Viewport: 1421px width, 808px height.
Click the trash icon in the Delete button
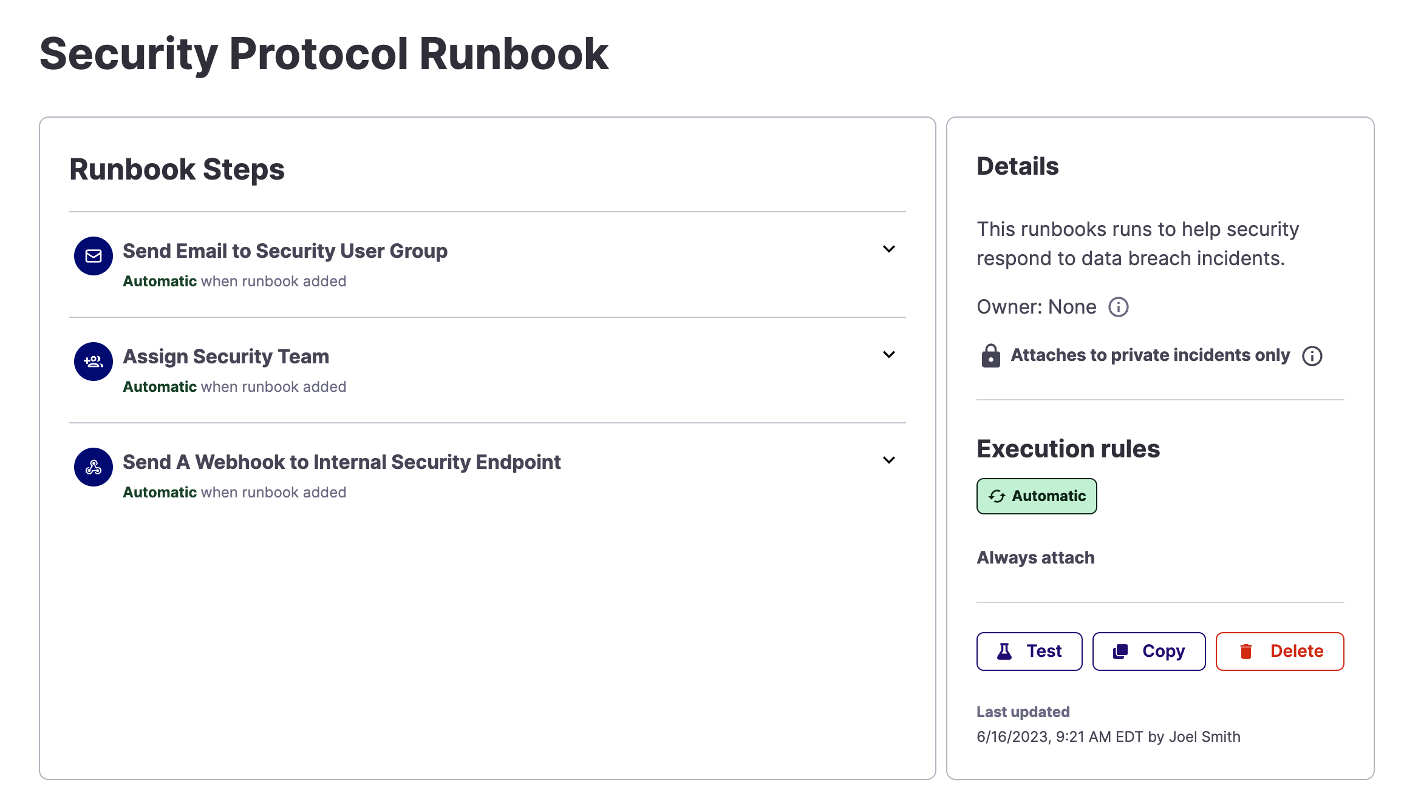[1246, 651]
